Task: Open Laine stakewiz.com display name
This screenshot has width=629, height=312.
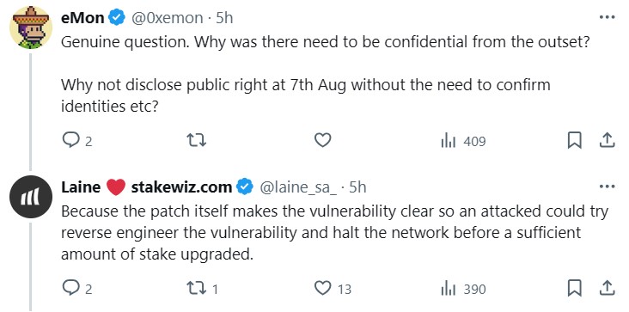Action: [146, 187]
